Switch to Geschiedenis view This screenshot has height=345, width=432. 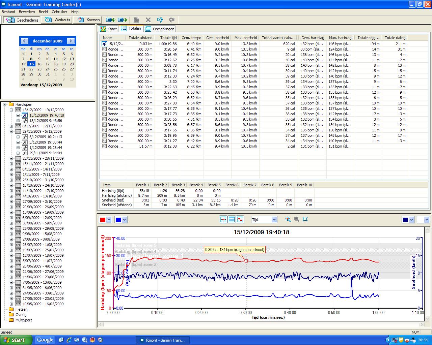click(22, 20)
